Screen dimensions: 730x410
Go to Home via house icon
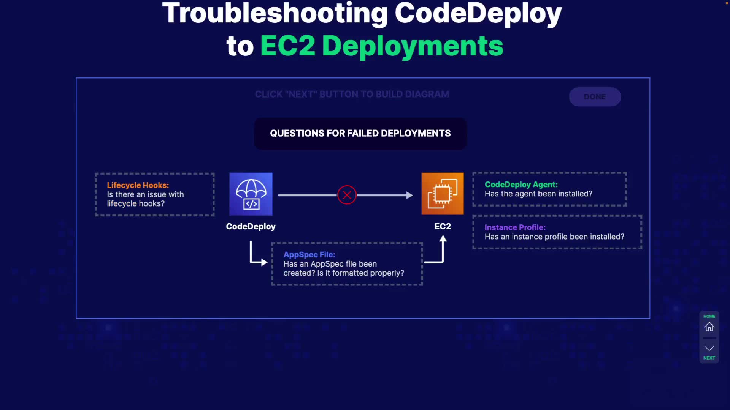coord(709,327)
